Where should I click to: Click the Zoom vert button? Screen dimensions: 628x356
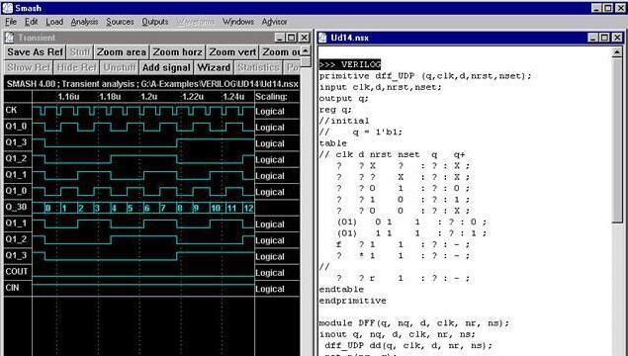[x=232, y=52]
